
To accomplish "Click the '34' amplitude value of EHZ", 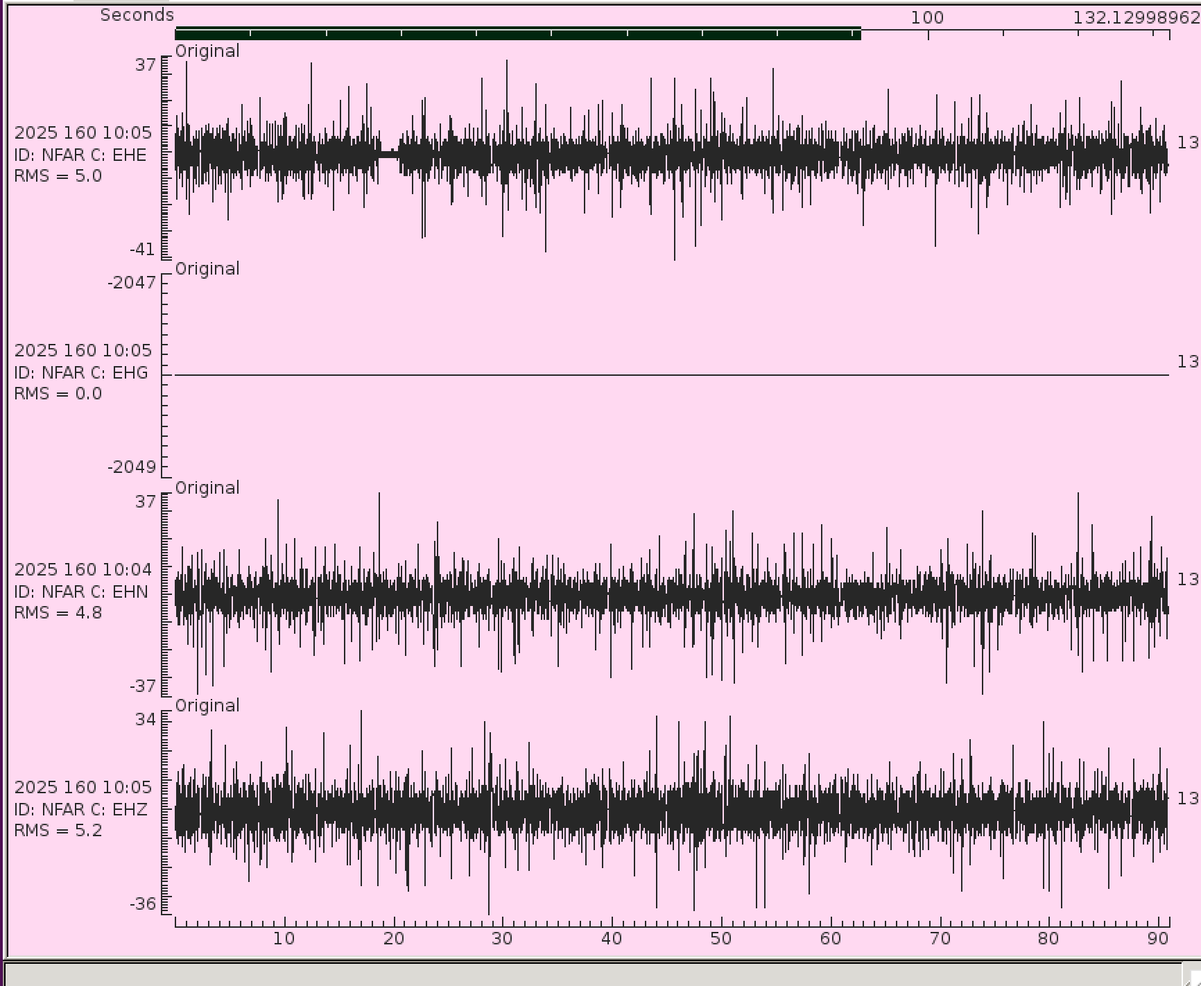I will point(146,720).
